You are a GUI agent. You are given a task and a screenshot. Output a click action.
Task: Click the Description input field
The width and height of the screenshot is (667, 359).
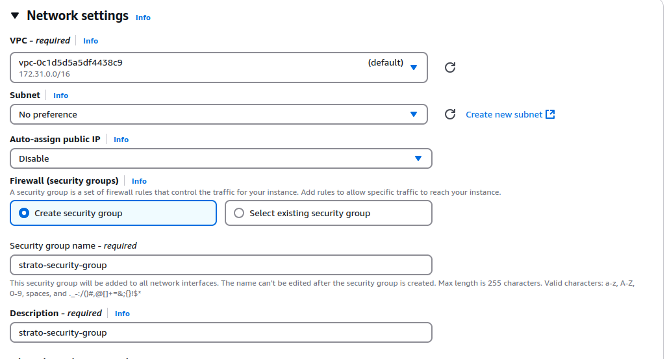(221, 332)
